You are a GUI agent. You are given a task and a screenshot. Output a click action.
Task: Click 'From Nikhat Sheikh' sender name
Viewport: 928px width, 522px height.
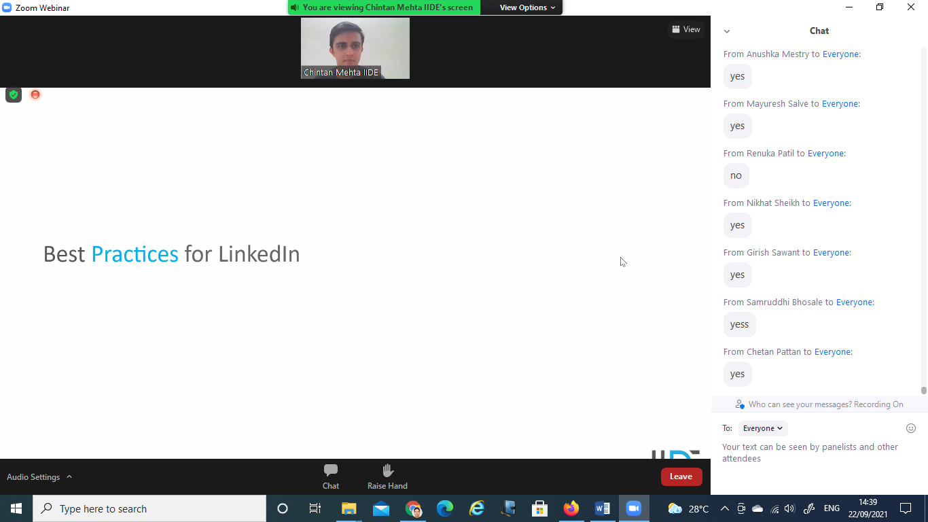tap(762, 203)
